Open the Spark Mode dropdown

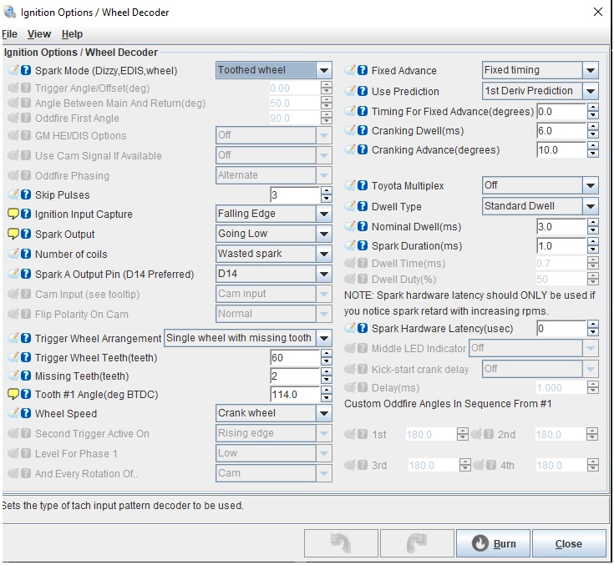tap(324, 71)
